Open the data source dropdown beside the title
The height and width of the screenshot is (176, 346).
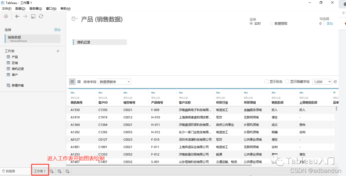coord(75,19)
